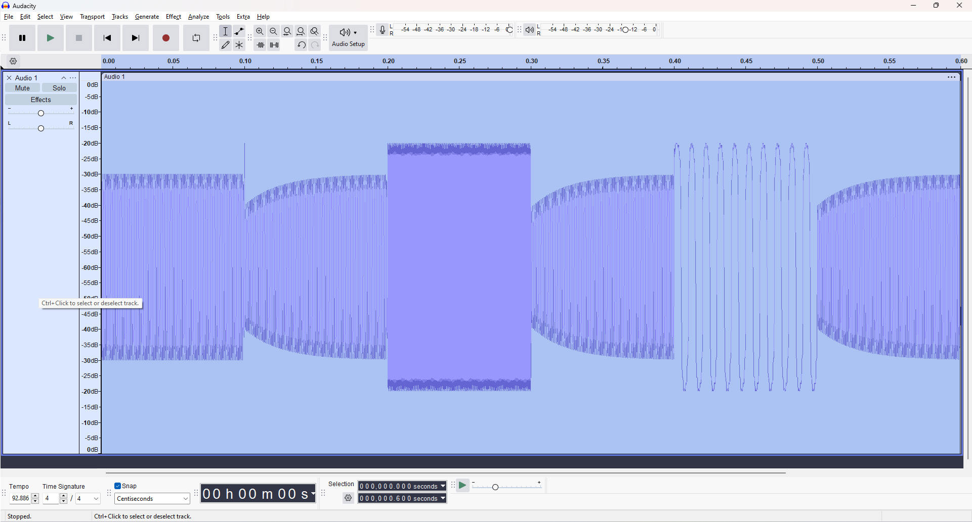Toggle the Snap checkbox
The width and height of the screenshot is (972, 522).
point(118,486)
